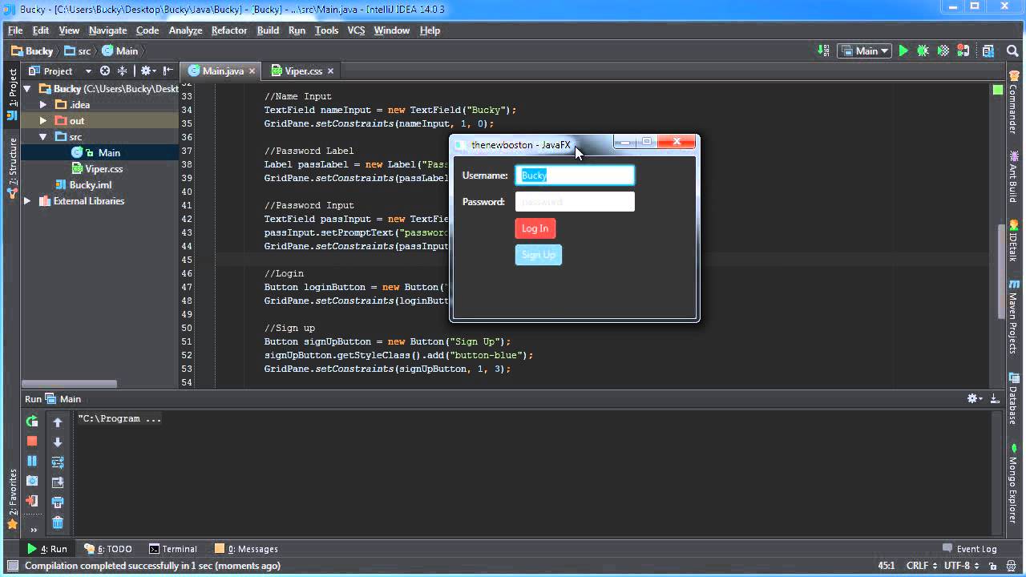
Task: Open the Build menu
Action: (x=268, y=30)
